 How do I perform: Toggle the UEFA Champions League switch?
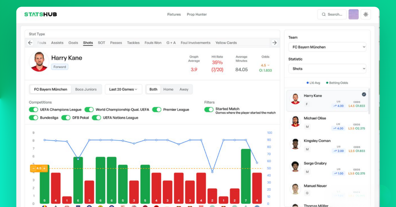coord(33,109)
